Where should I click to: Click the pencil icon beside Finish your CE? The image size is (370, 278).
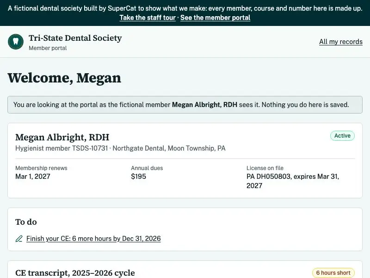coord(19,239)
